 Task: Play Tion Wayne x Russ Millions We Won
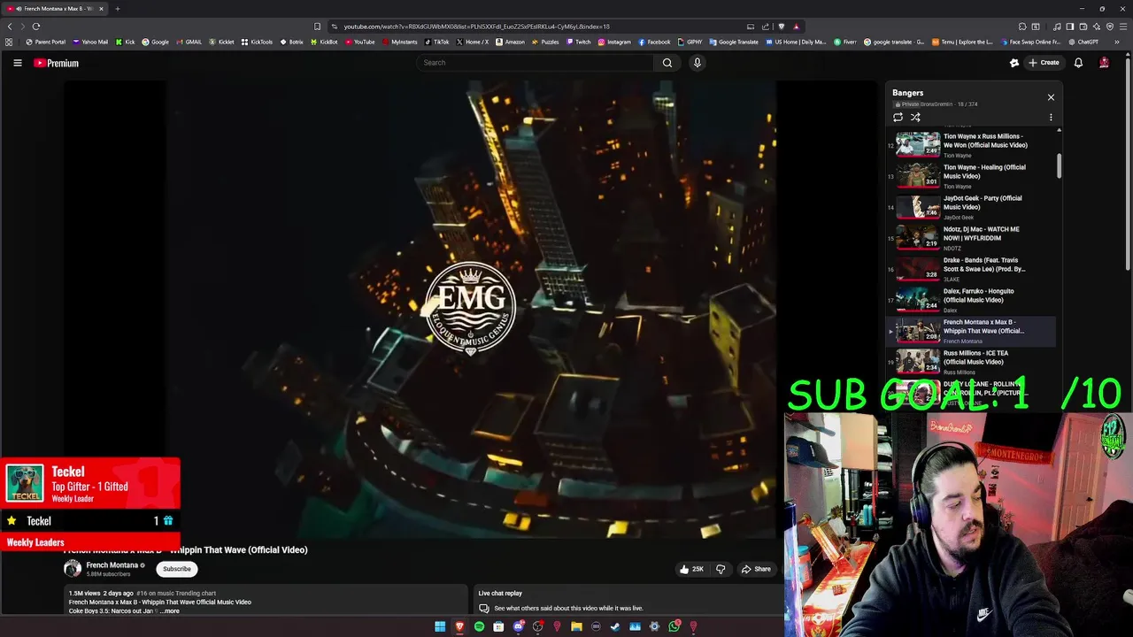click(971, 144)
